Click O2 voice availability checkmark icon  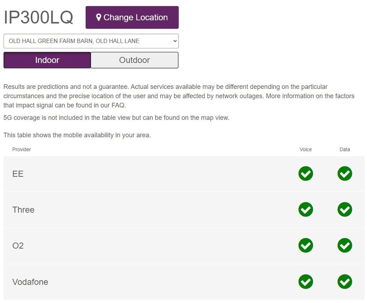click(305, 245)
